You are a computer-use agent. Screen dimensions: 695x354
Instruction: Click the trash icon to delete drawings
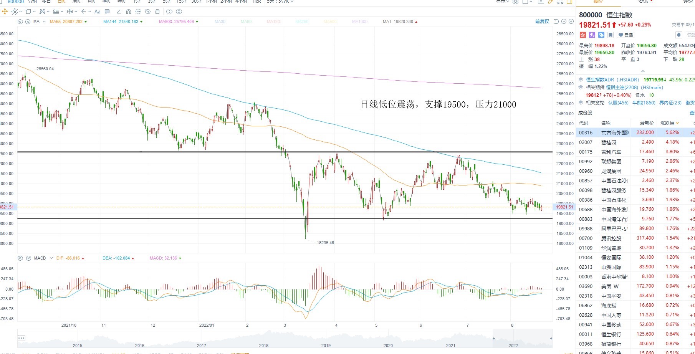coord(157,12)
